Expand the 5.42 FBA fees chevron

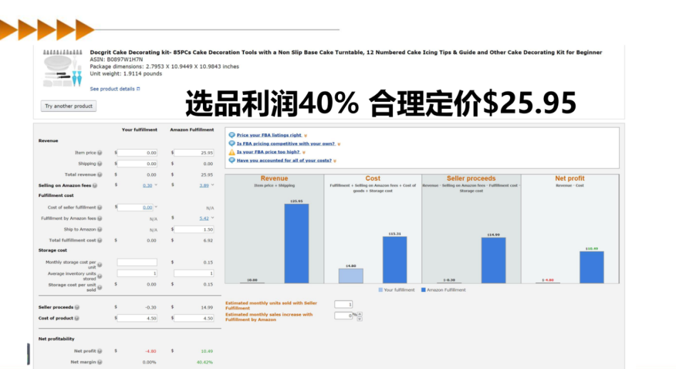point(213,218)
